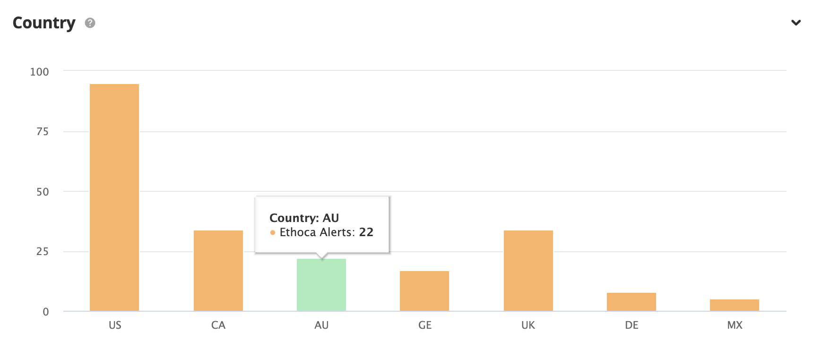Click the MX bar in the chart
The image size is (813, 358).
click(x=734, y=305)
